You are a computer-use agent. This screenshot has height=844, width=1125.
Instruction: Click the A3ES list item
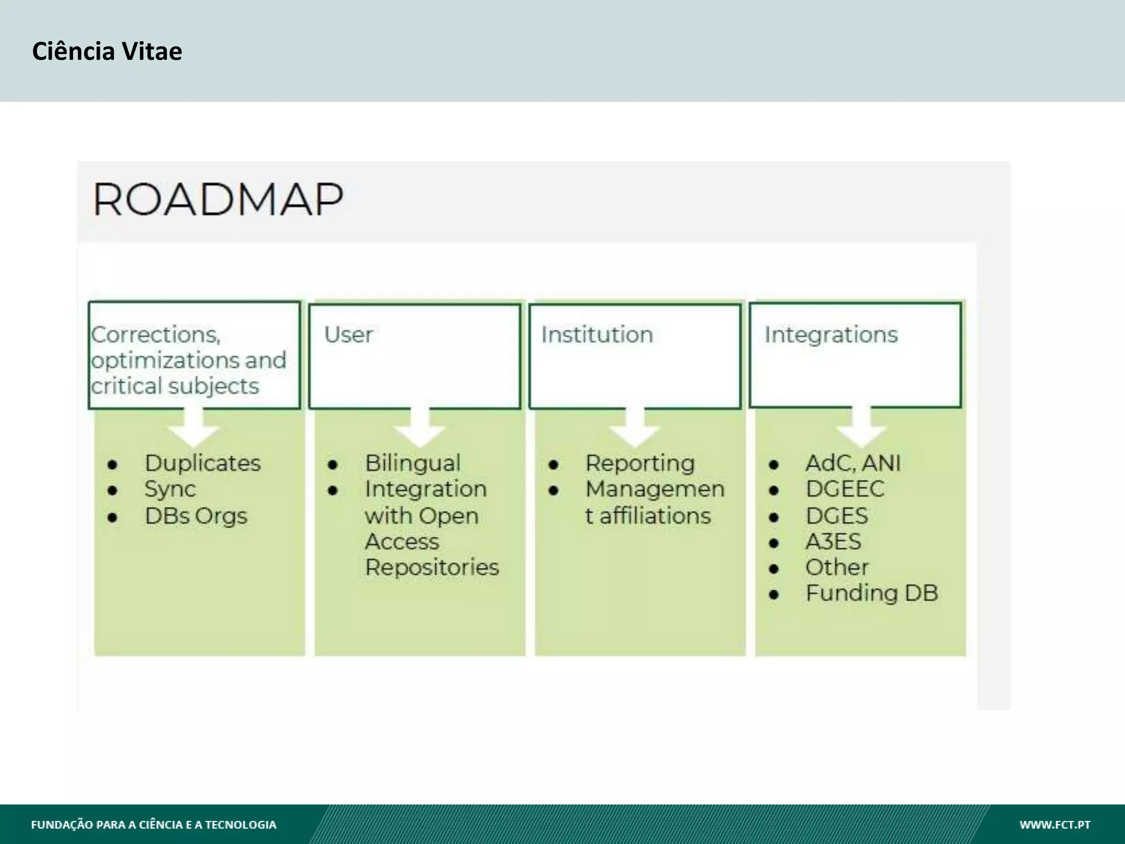pyautogui.click(x=833, y=542)
